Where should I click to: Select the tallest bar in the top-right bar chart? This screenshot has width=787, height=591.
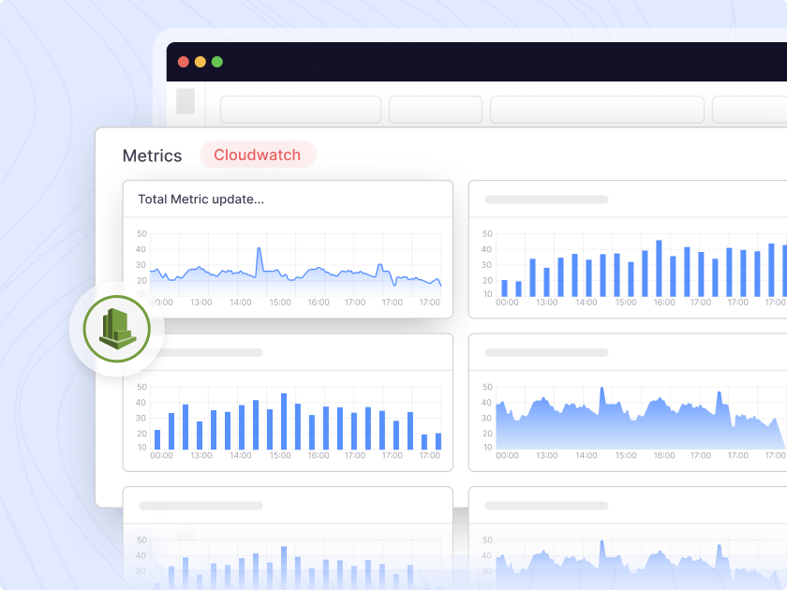click(x=659, y=268)
